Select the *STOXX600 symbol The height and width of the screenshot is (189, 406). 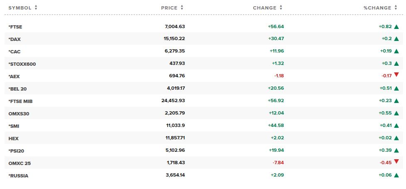(x=21, y=64)
